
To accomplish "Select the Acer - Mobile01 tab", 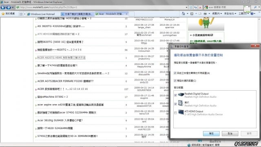I will (x=110, y=14).
